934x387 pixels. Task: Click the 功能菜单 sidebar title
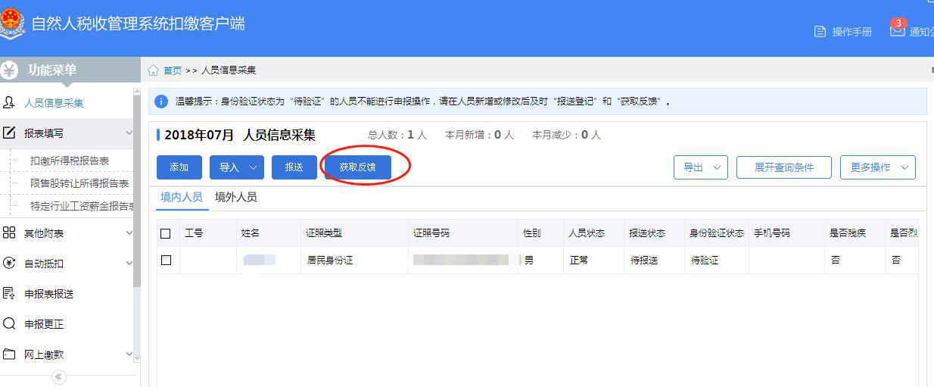coord(52,70)
